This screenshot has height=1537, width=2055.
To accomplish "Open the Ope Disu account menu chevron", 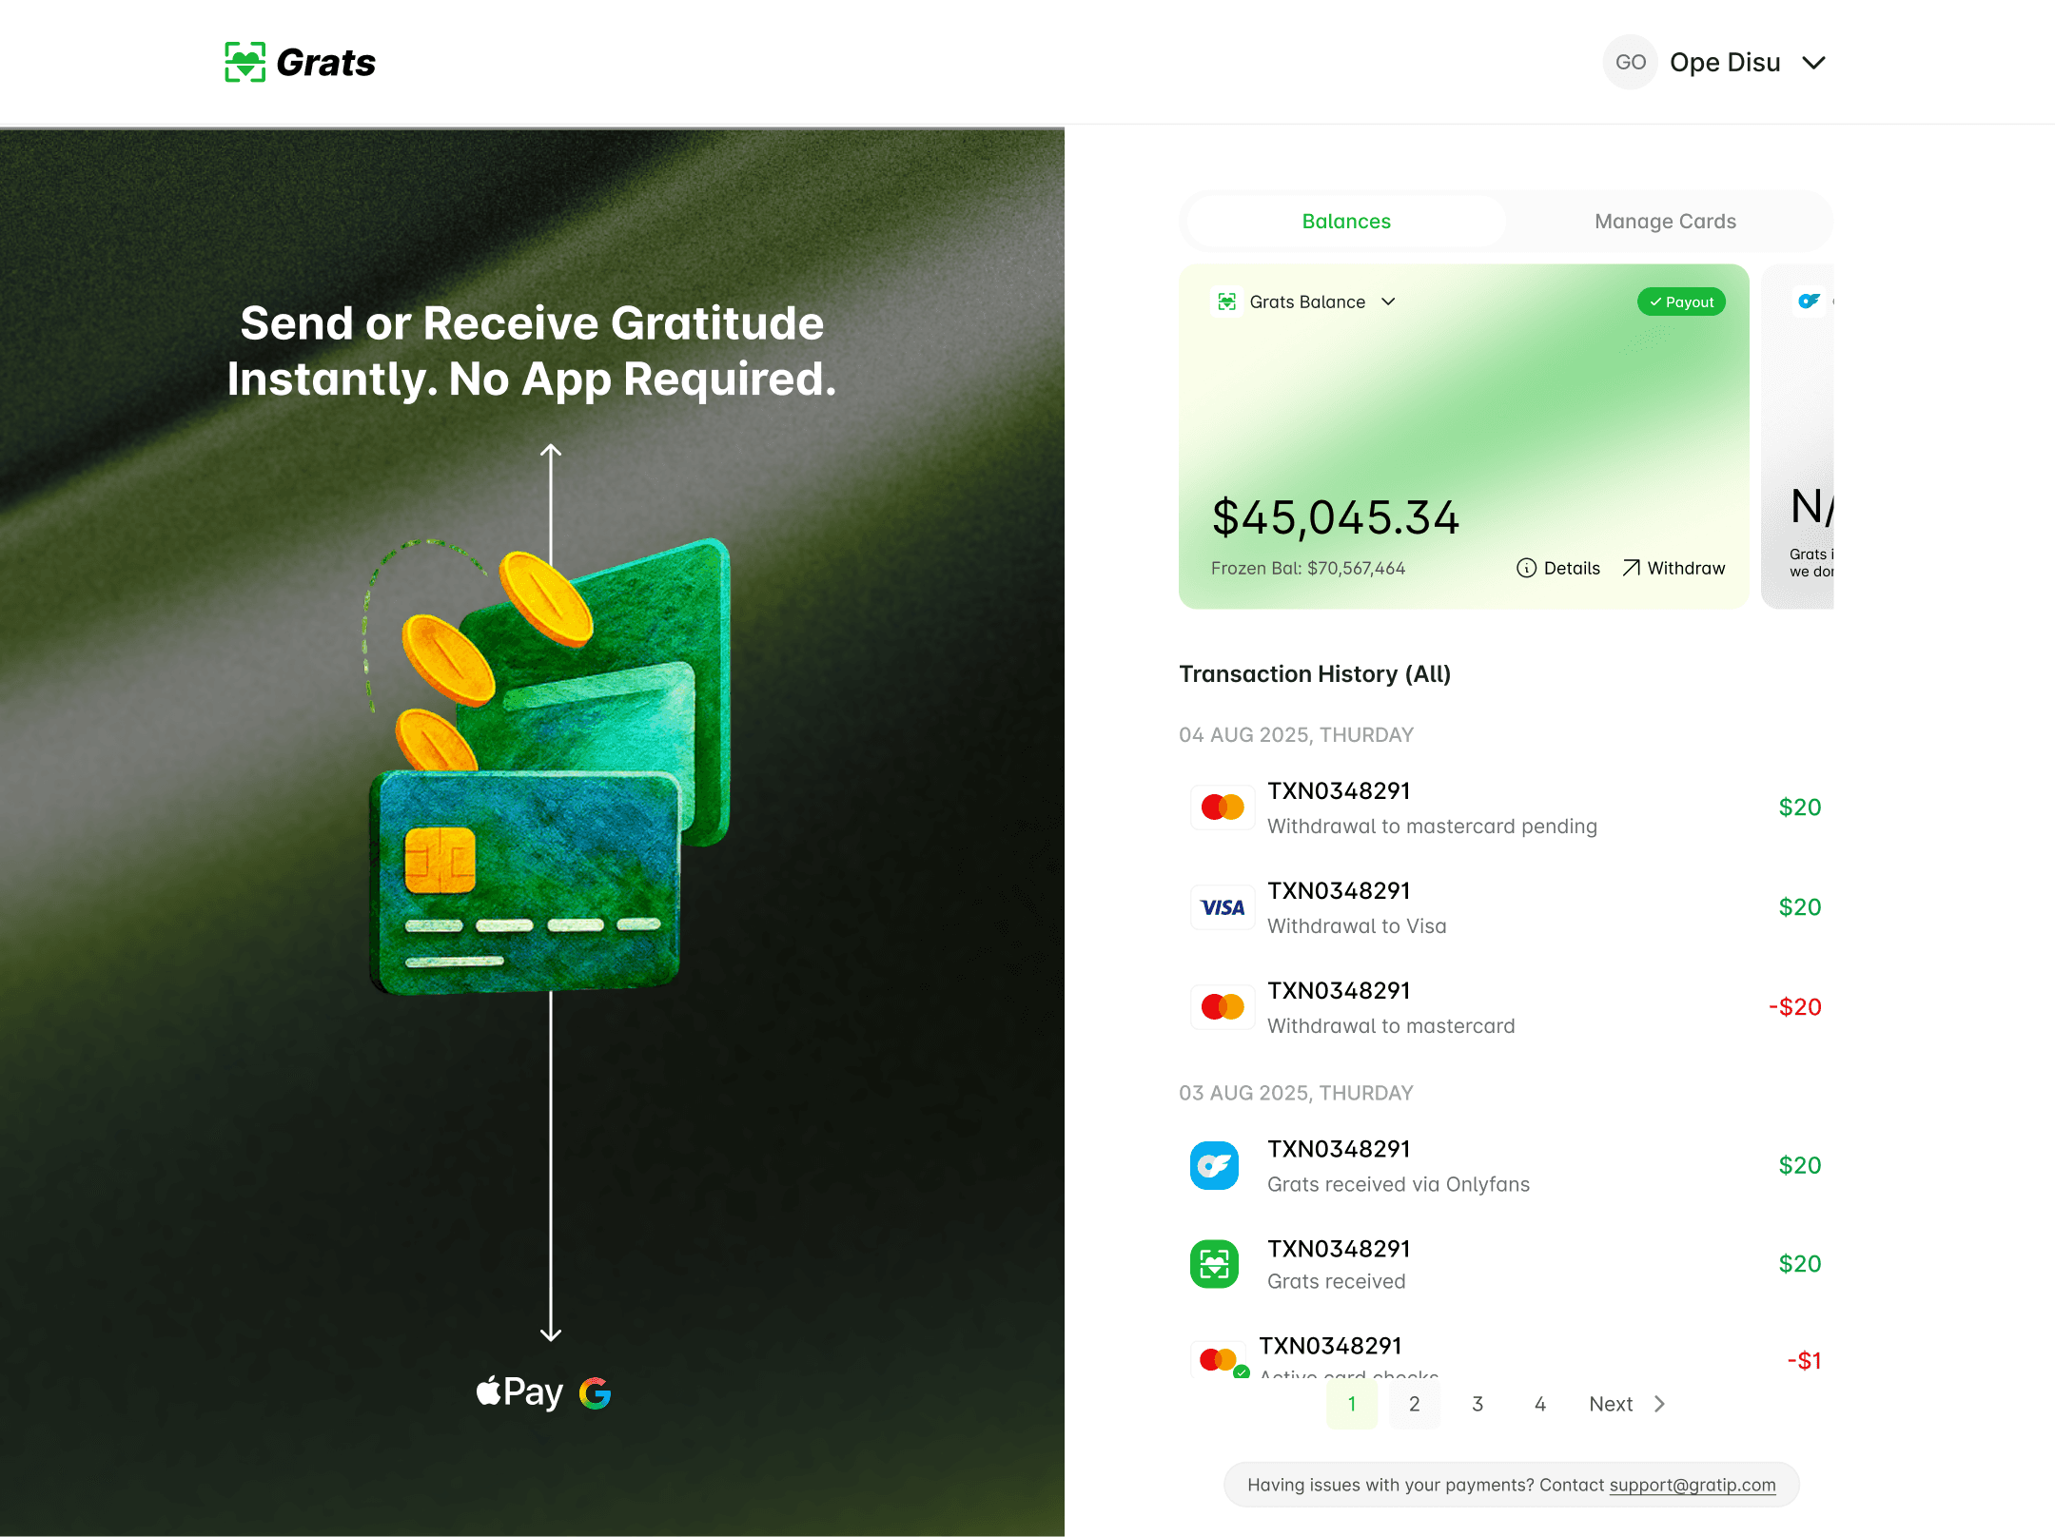I will coord(1813,63).
